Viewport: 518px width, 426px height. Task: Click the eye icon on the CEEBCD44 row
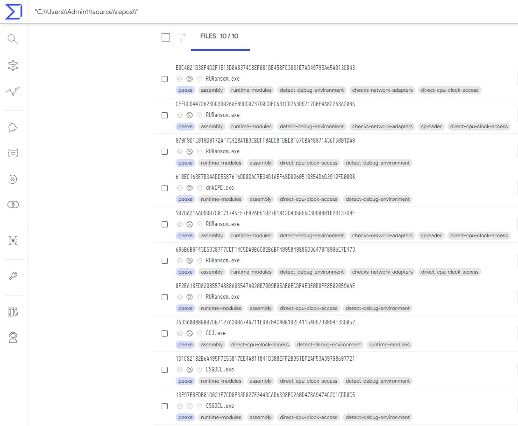(x=180, y=115)
